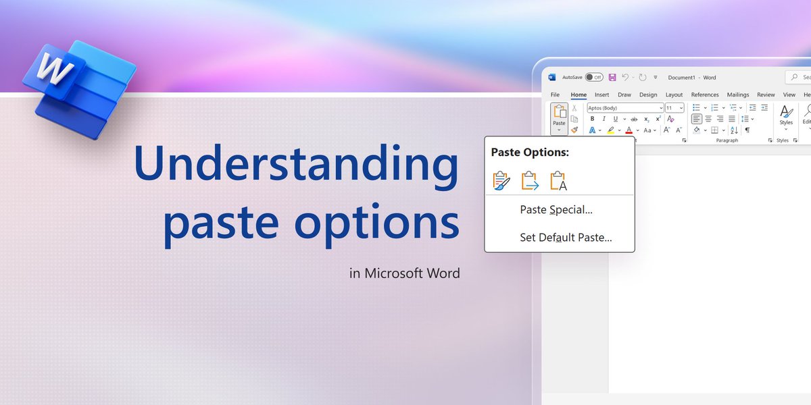Clear all formatting with eraser A icon
Screen dimensions: 811x405
[670, 119]
